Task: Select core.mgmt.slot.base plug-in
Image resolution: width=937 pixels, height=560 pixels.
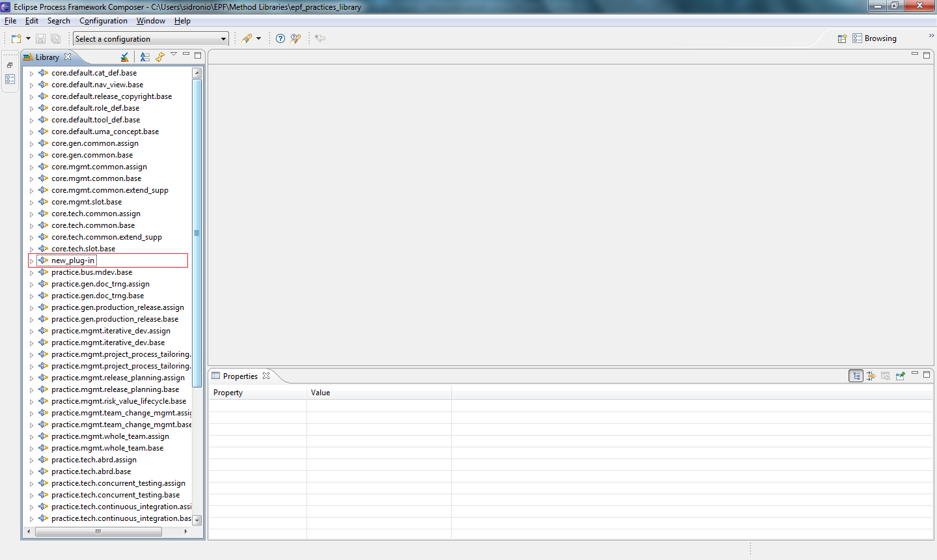Action: pyautogui.click(x=87, y=202)
